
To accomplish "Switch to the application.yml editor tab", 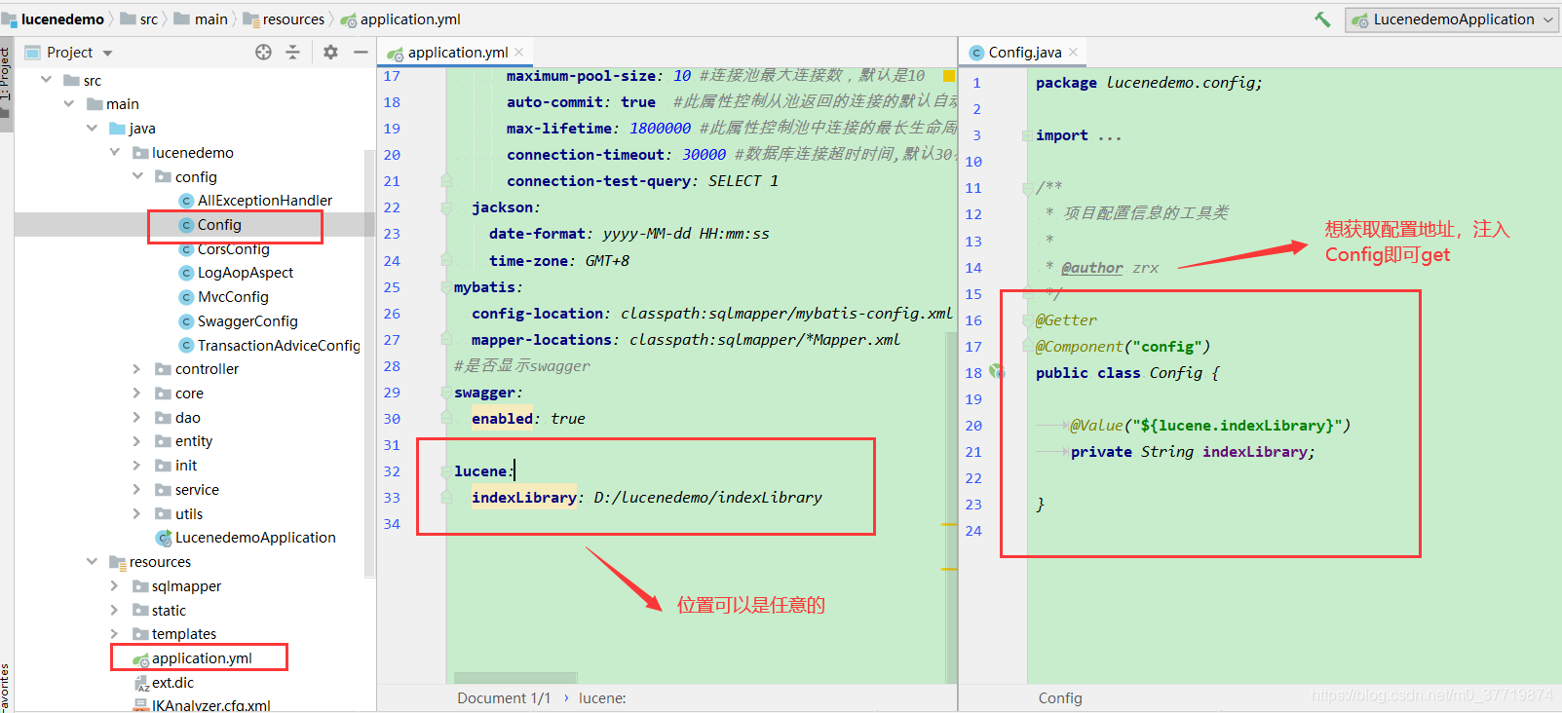I will point(457,53).
